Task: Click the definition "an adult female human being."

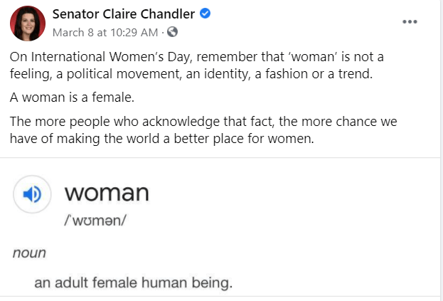Action: click(x=134, y=283)
